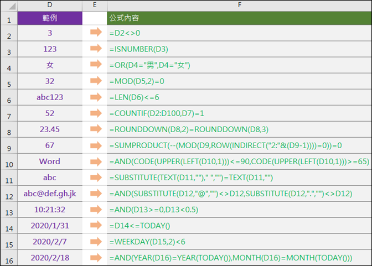Click the select-all corner triangle
This screenshot has width=372, height=266.
click(12, 6)
